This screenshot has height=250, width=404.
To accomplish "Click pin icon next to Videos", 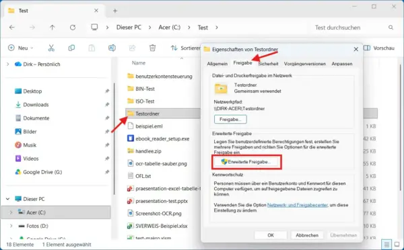I will [107, 159].
